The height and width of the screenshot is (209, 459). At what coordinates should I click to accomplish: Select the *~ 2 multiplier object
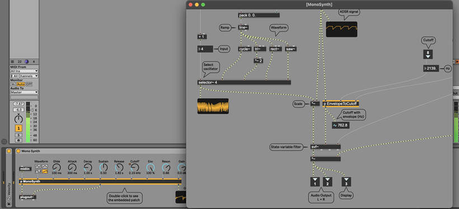pyautogui.click(x=258, y=61)
